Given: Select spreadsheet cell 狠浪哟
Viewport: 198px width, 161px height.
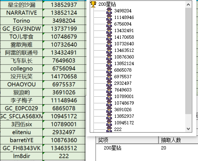Looking at the screenshot, I should point(21,92).
